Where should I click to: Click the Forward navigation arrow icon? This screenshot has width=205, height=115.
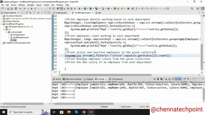(x=160, y=9)
